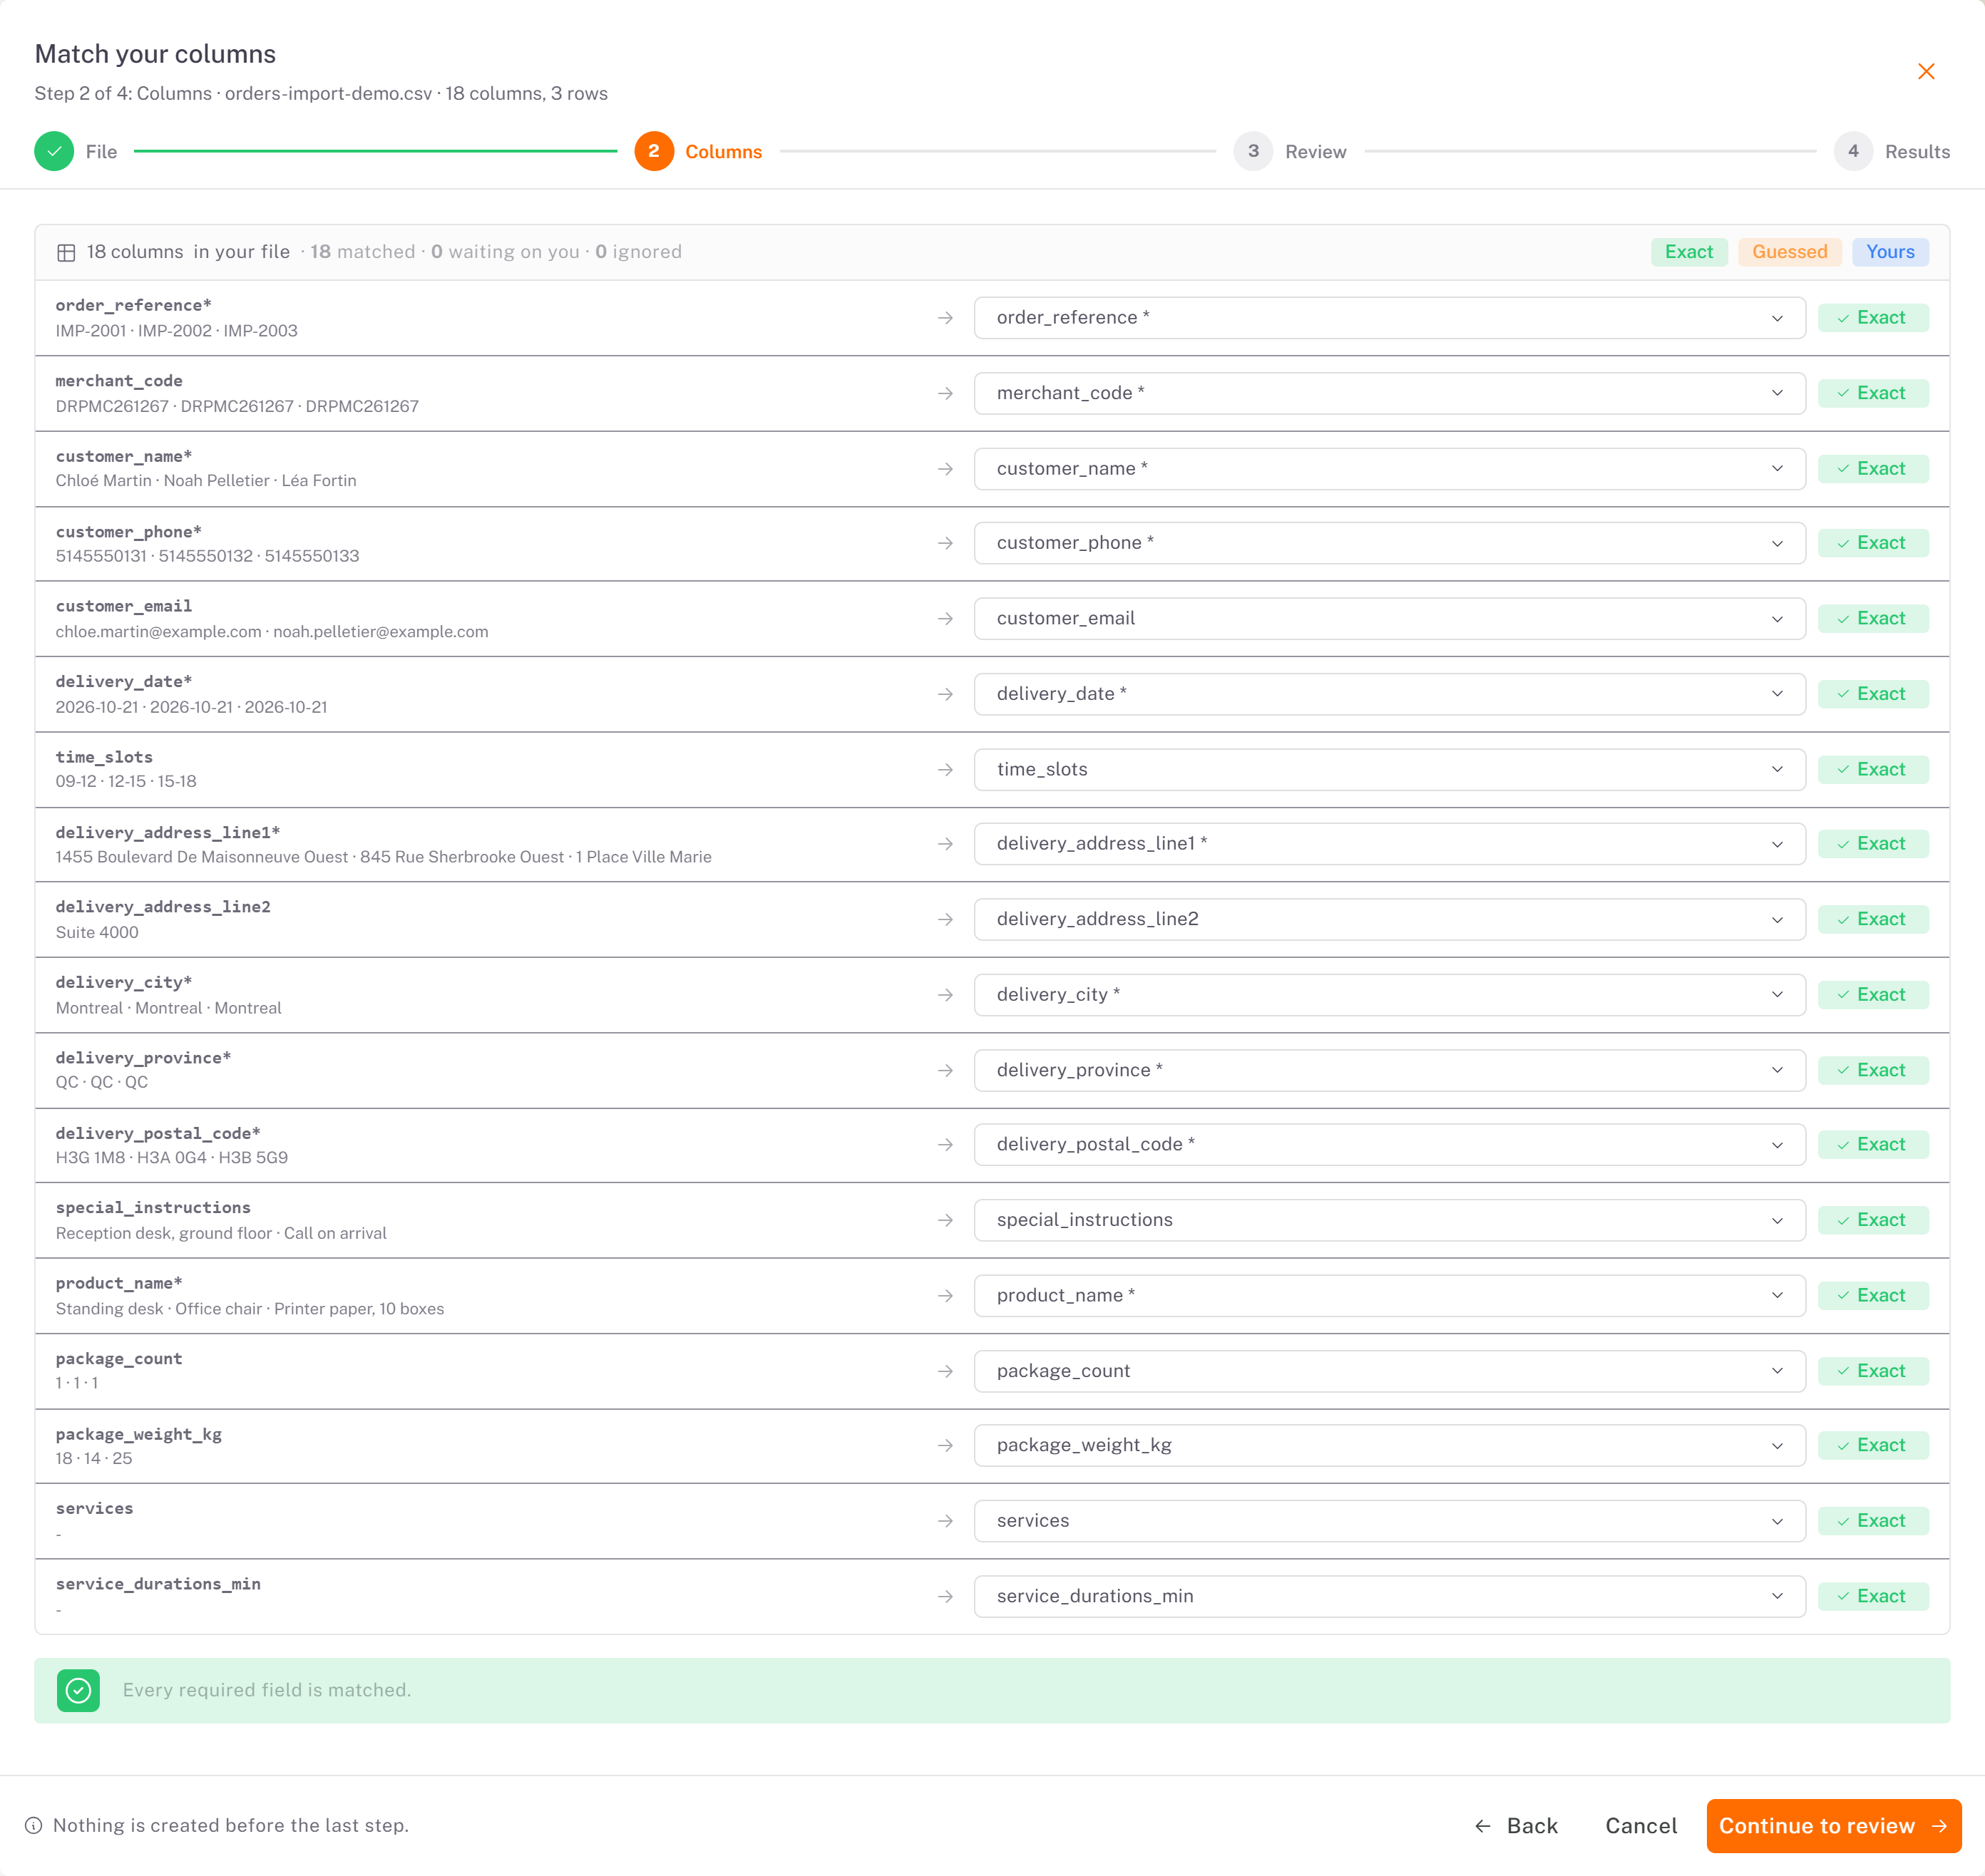Open the customer_name mapping dropdown
The width and height of the screenshot is (1985, 1876).
[1390, 469]
